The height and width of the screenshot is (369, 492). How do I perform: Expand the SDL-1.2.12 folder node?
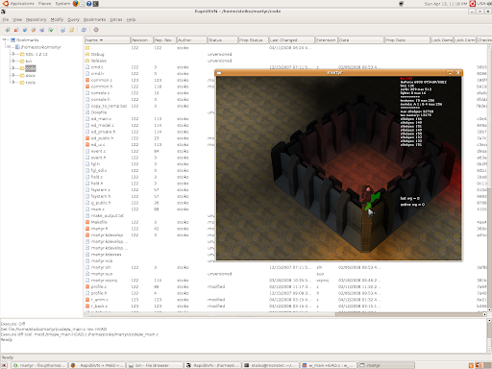[13, 54]
